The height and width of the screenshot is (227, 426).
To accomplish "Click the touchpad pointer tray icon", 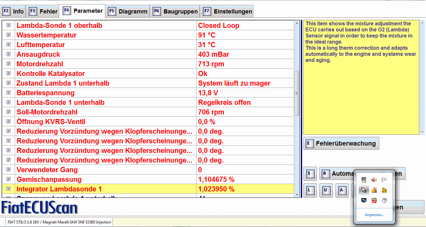I will click(364, 190).
